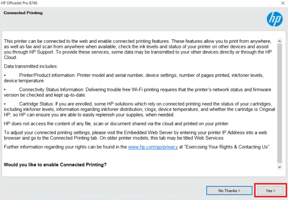Viewport: 288px width, 200px height.
Task: Select the Printer/Product information bullet text
Action: (x=134, y=78)
